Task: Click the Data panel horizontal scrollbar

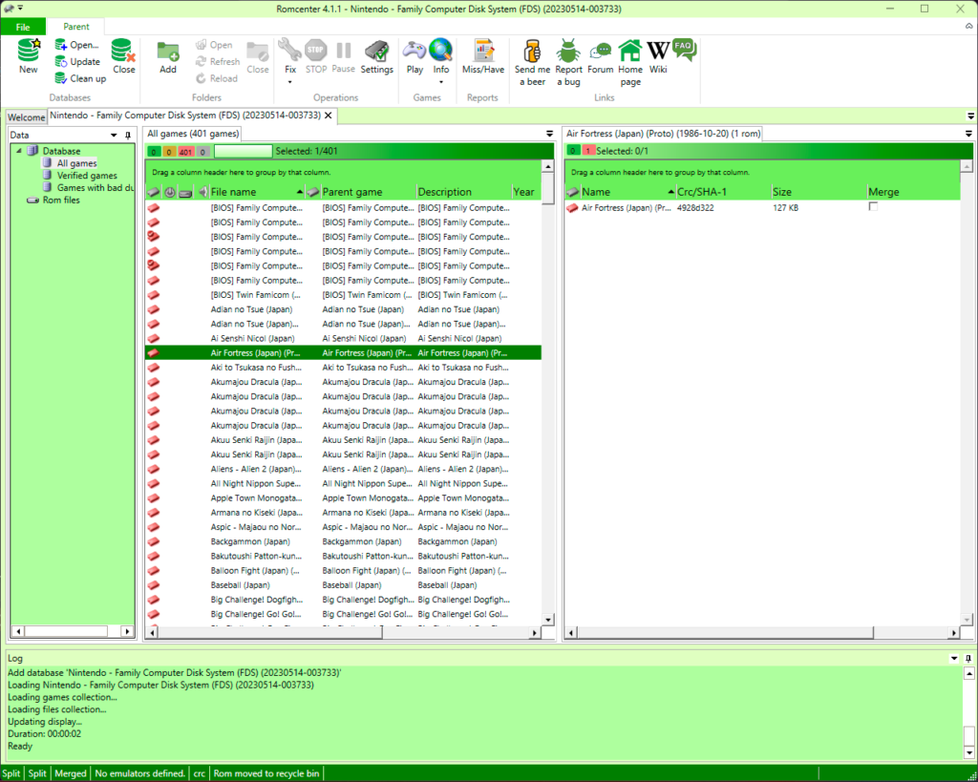Action: point(73,631)
